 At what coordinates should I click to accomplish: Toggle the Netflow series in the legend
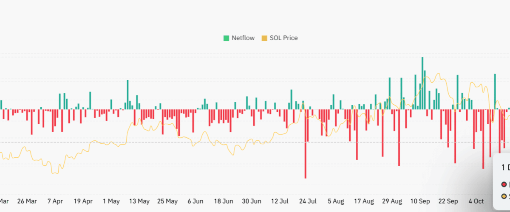tap(243, 38)
